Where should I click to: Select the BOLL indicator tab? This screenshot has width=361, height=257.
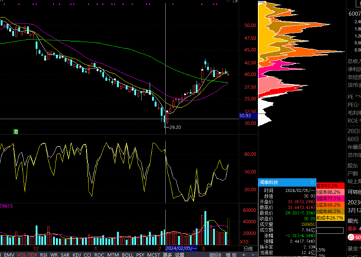coord(127,254)
